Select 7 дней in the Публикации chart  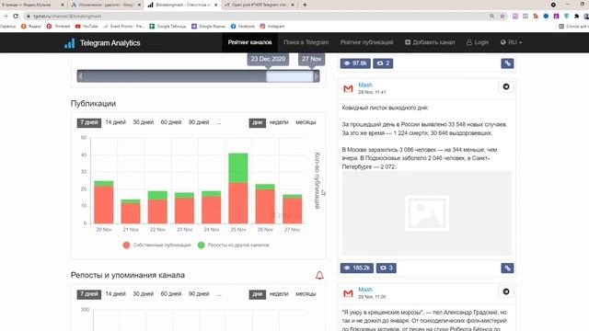click(x=89, y=122)
